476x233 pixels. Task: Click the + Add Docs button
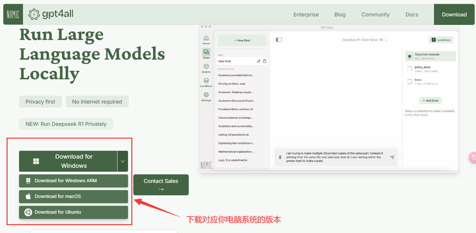[430, 101]
